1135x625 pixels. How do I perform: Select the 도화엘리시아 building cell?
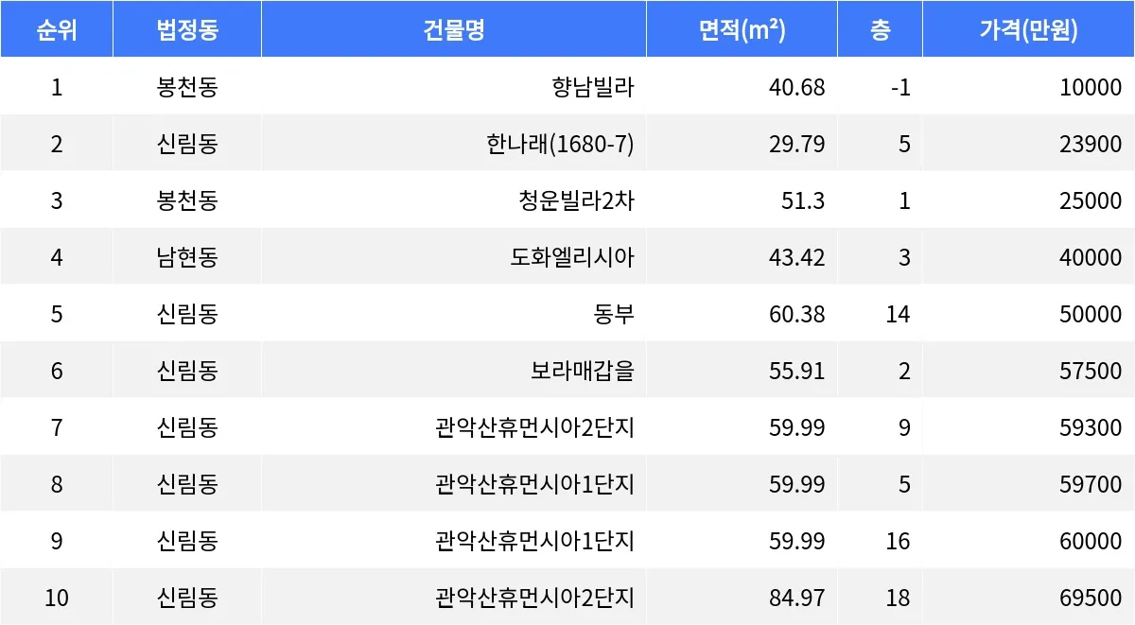pyautogui.click(x=572, y=257)
